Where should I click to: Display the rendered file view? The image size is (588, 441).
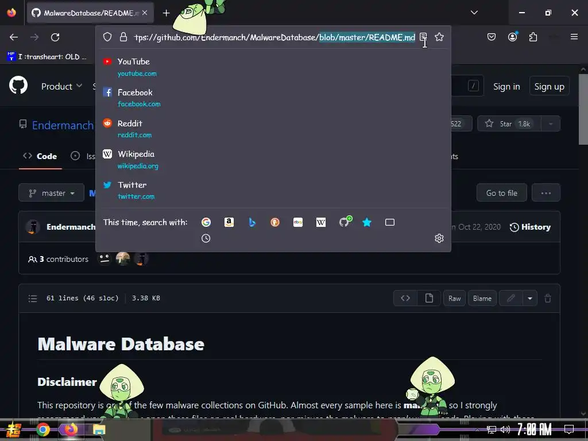click(428, 298)
